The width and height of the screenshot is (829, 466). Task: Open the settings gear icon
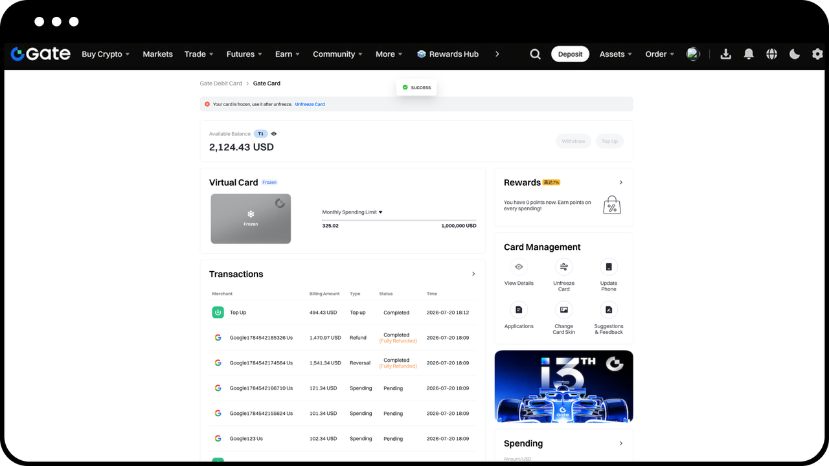tap(817, 54)
